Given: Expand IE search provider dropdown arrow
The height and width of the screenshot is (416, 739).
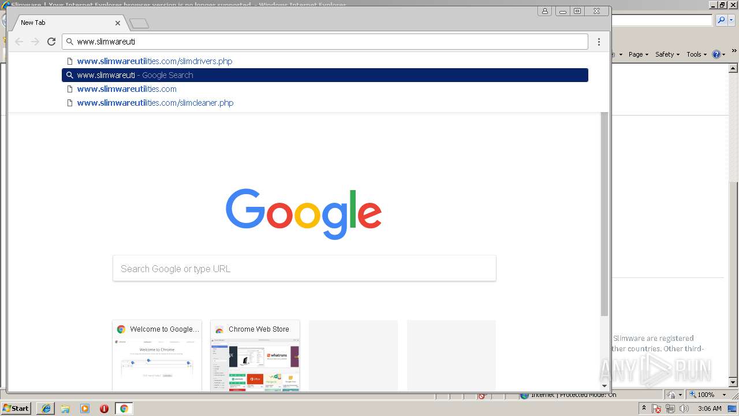Looking at the screenshot, I should pyautogui.click(x=731, y=20).
